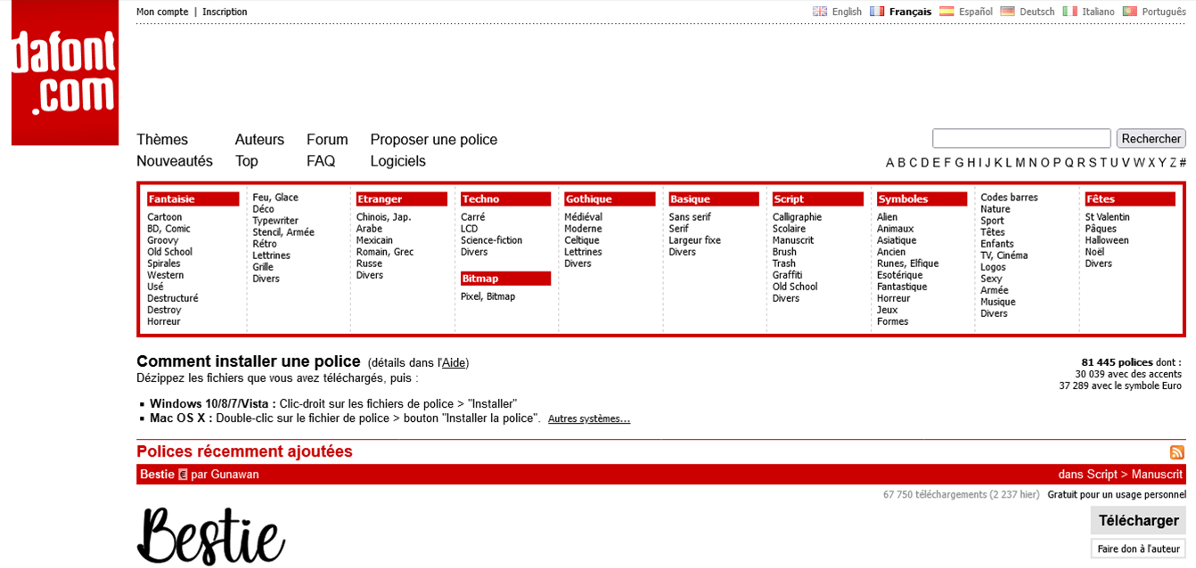Browse fonts starting with letter M
This screenshot has width=1196, height=568.
coord(1020,162)
